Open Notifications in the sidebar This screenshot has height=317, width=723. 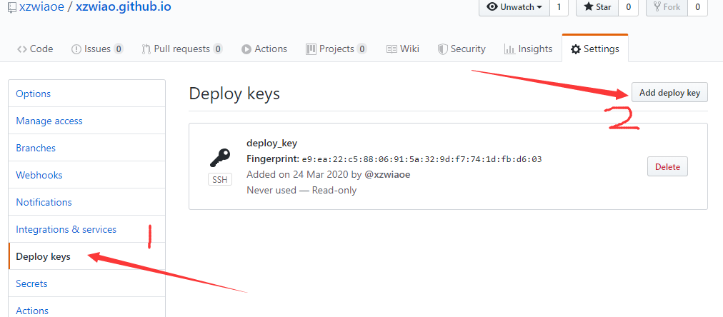[x=86, y=202]
